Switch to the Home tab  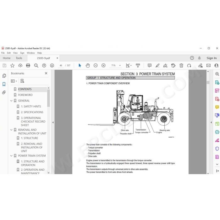(x=7, y=58)
